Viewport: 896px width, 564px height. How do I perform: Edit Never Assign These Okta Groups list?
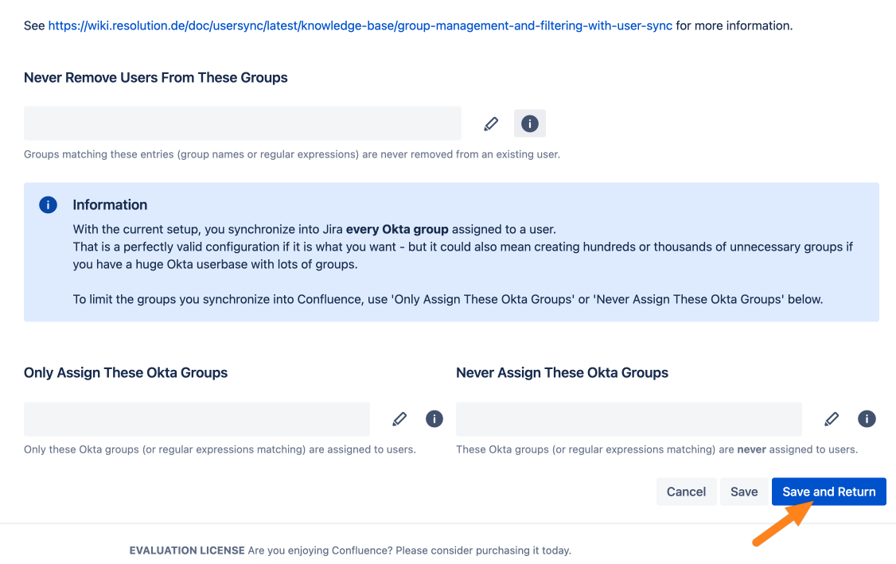coord(832,418)
